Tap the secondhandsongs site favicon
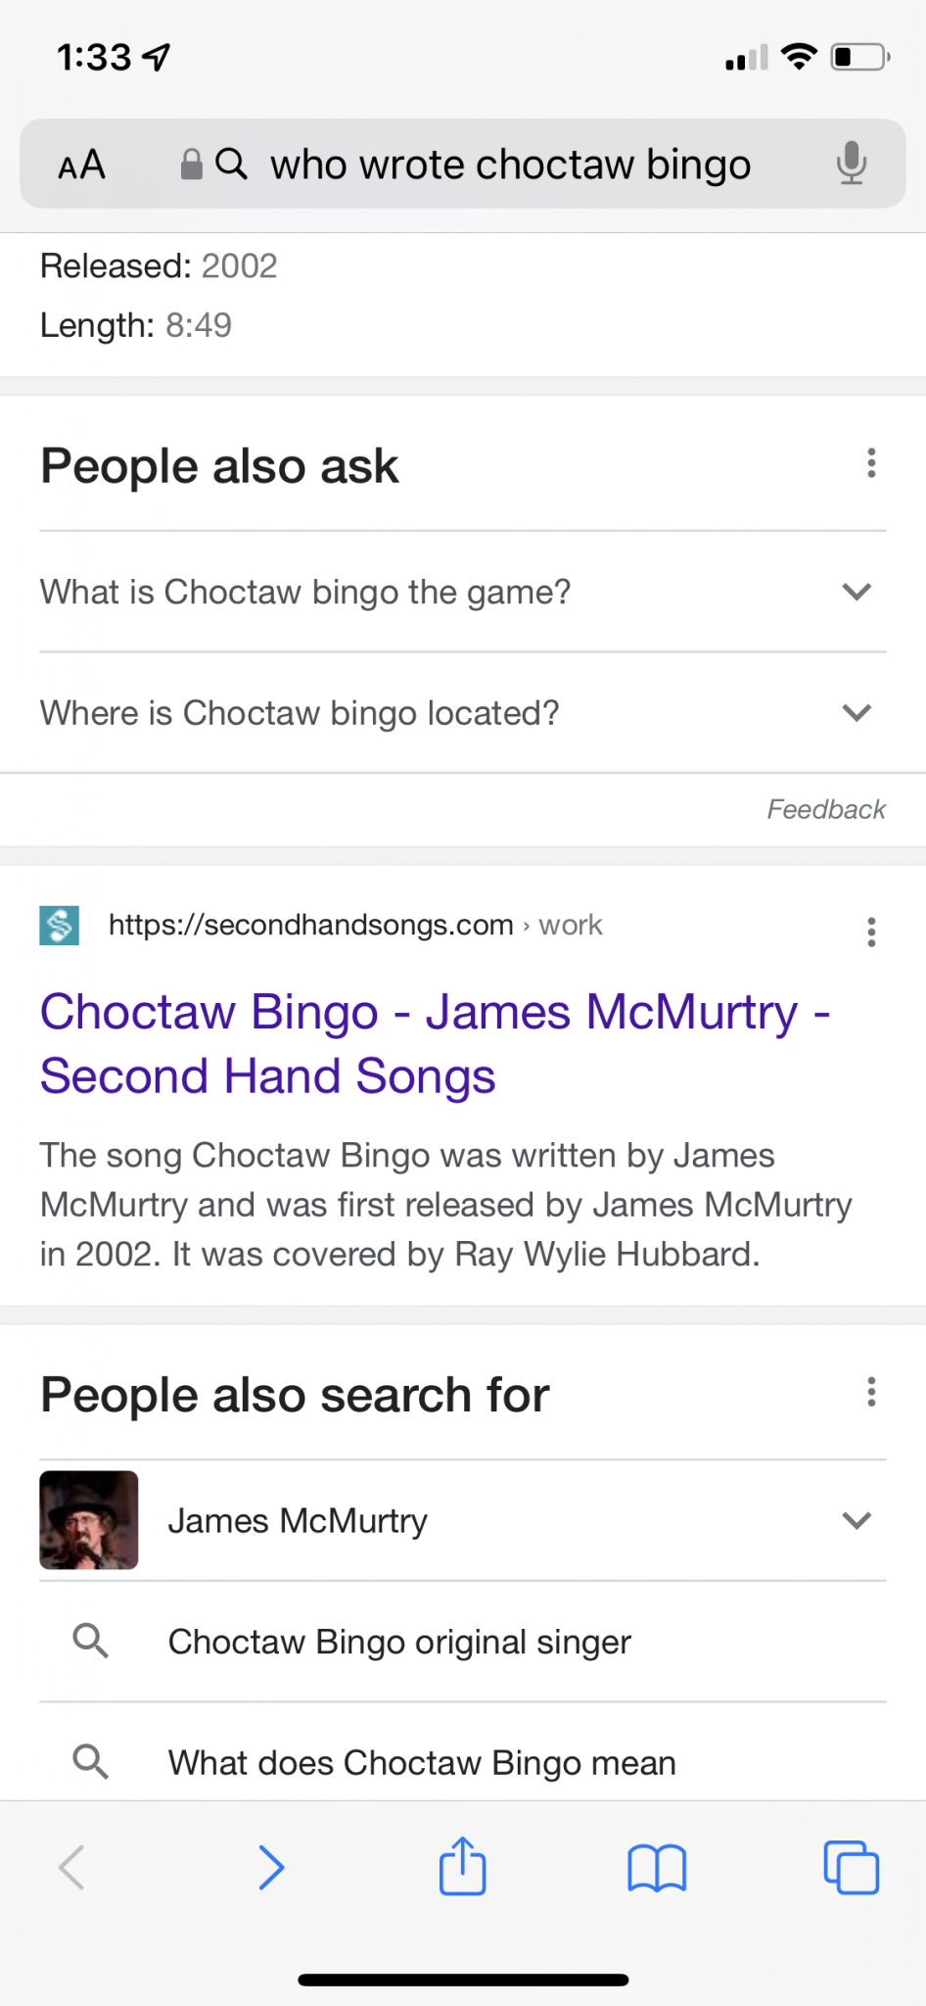The image size is (926, 2006). pyautogui.click(x=59, y=926)
